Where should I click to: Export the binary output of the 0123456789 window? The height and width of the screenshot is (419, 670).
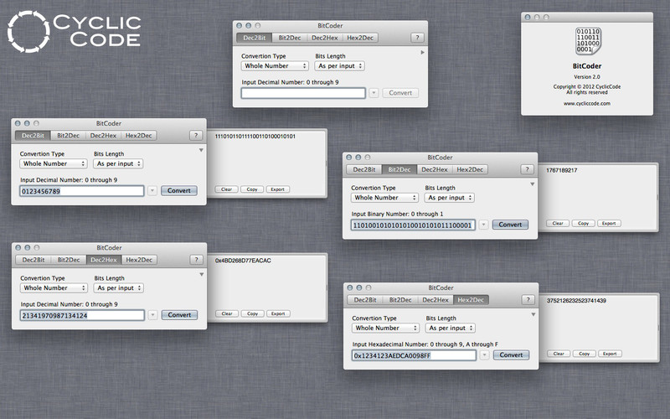pos(278,189)
